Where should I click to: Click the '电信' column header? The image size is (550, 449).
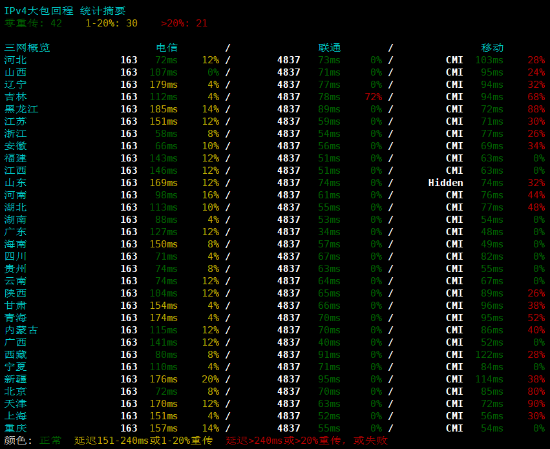[x=167, y=48]
